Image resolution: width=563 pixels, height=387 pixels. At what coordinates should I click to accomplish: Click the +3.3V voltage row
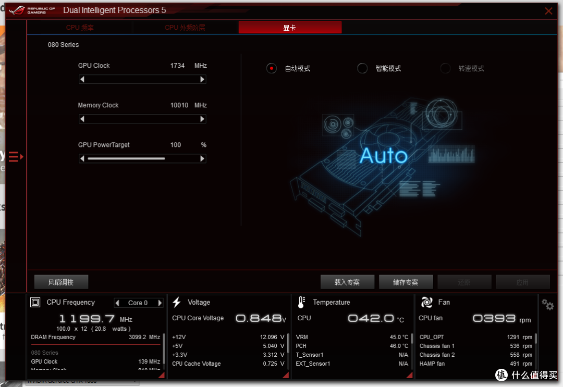[x=228, y=355]
